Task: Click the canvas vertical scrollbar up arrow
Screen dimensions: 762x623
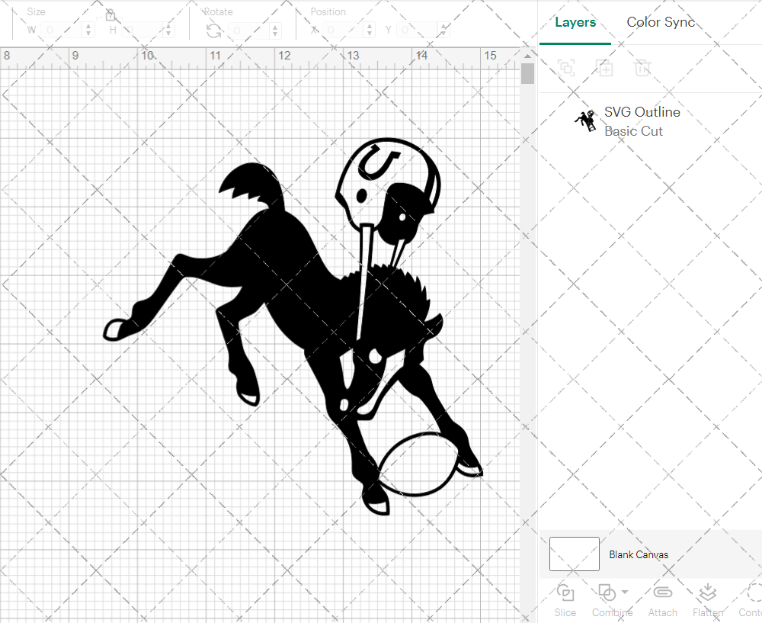Action: click(x=527, y=56)
